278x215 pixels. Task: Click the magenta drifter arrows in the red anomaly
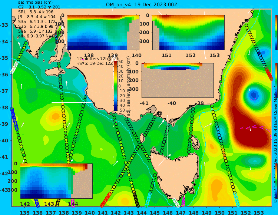255,127
